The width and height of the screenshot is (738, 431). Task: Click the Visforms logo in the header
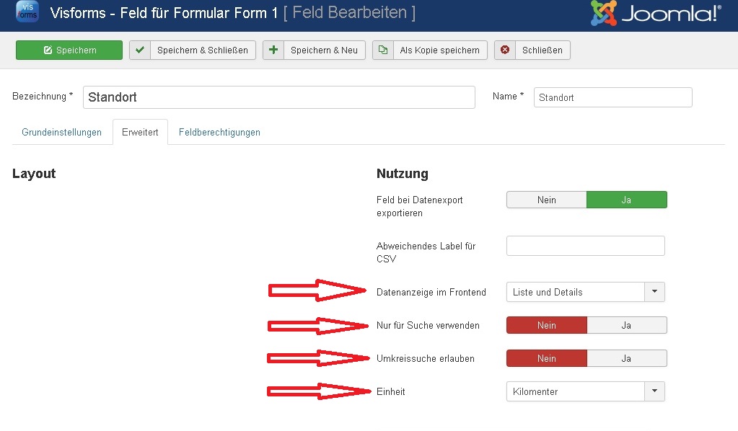coord(26,12)
